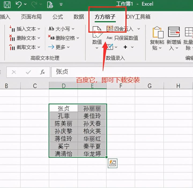Select column F header
This screenshot has height=188, width=193.
tap(121, 86)
